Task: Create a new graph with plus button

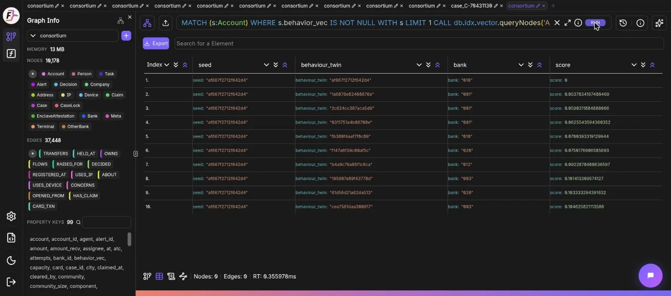Action: [126, 36]
